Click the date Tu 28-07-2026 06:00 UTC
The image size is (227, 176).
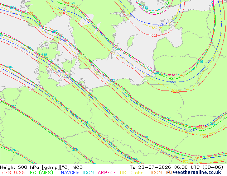(164, 167)
